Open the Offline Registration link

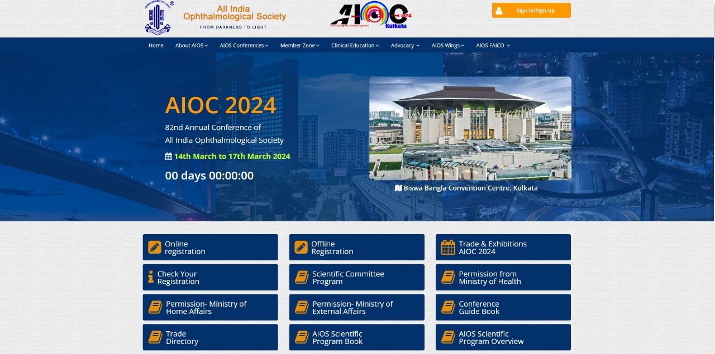pyautogui.click(x=357, y=248)
